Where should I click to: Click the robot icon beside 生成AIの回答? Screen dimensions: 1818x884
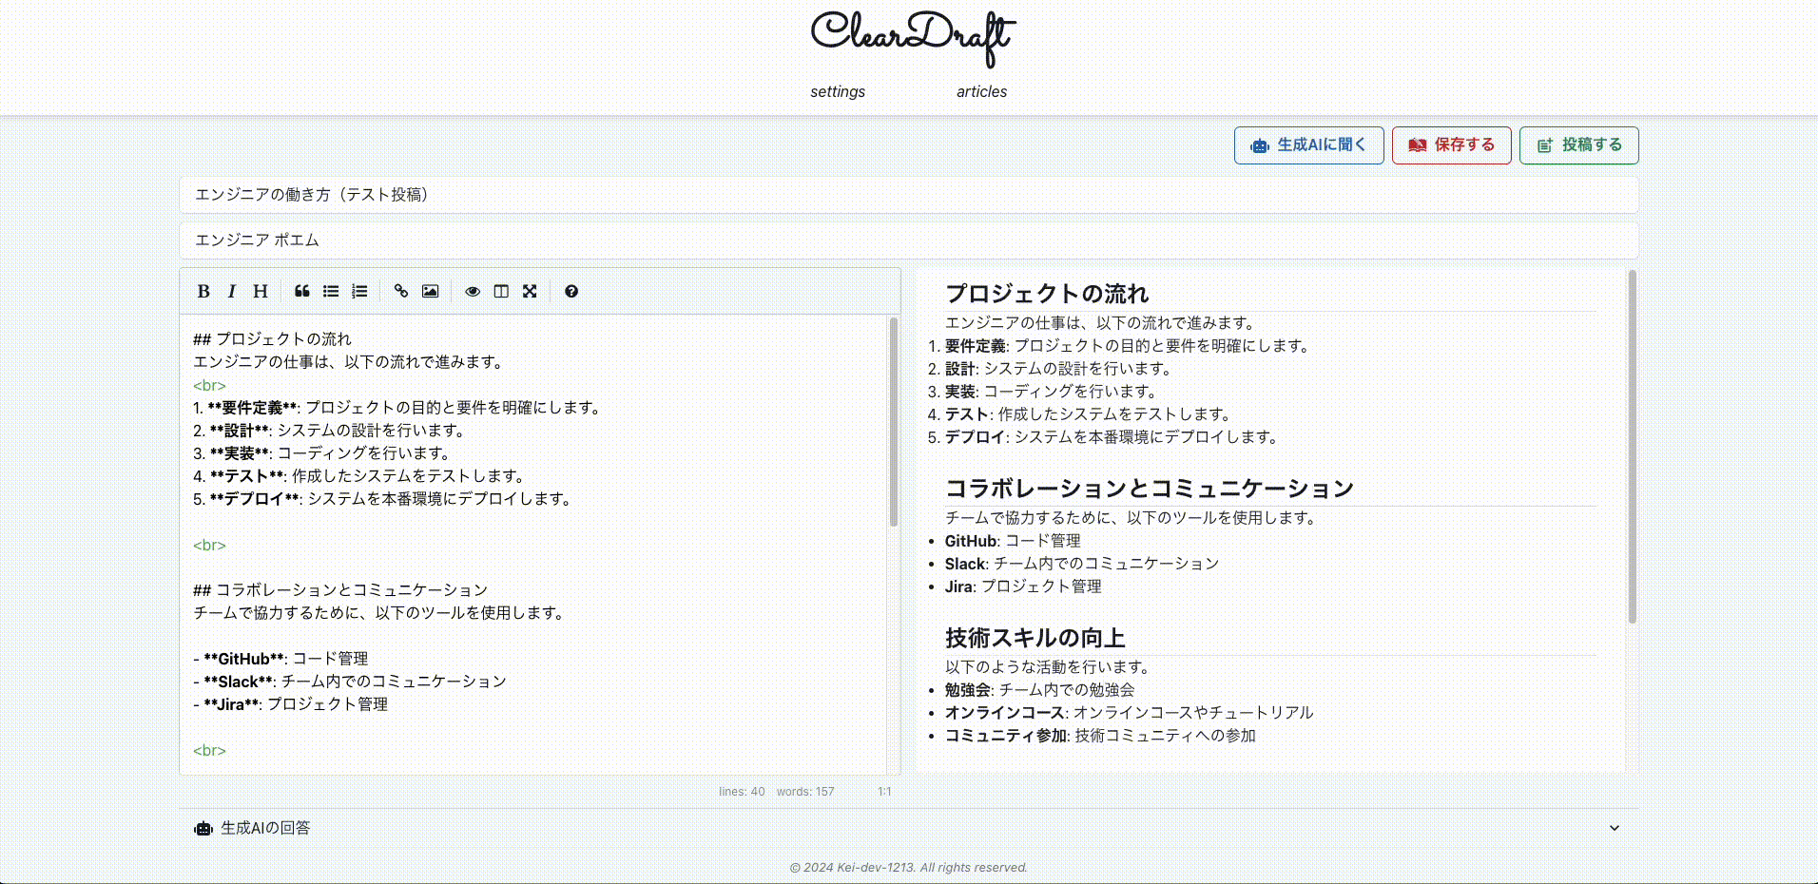(203, 829)
